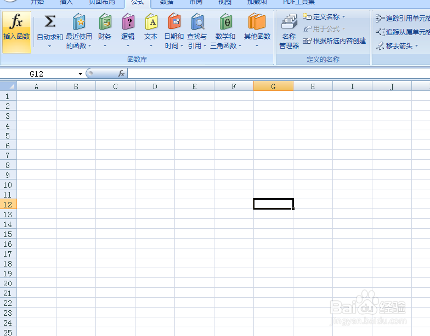Click the 移去箭头 remove arrows icon
This screenshot has height=336, width=430.
click(380, 46)
